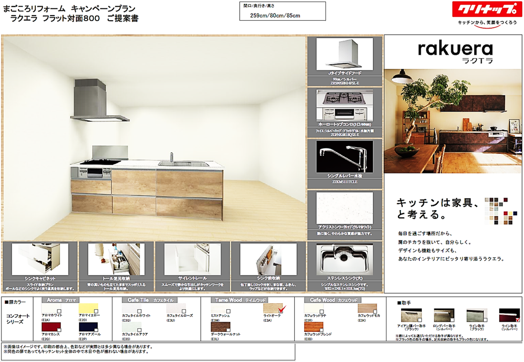The width and height of the screenshot is (524, 362).
Task: Pick the カフェウッドブレンド orange wood swatch
Action: pos(314,327)
